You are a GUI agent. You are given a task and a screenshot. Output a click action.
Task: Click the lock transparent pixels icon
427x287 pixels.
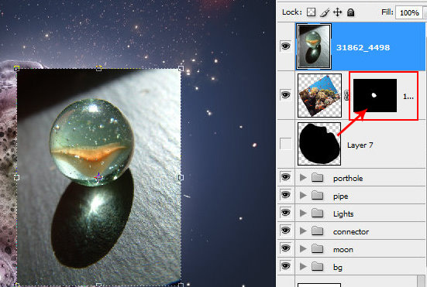[311, 12]
